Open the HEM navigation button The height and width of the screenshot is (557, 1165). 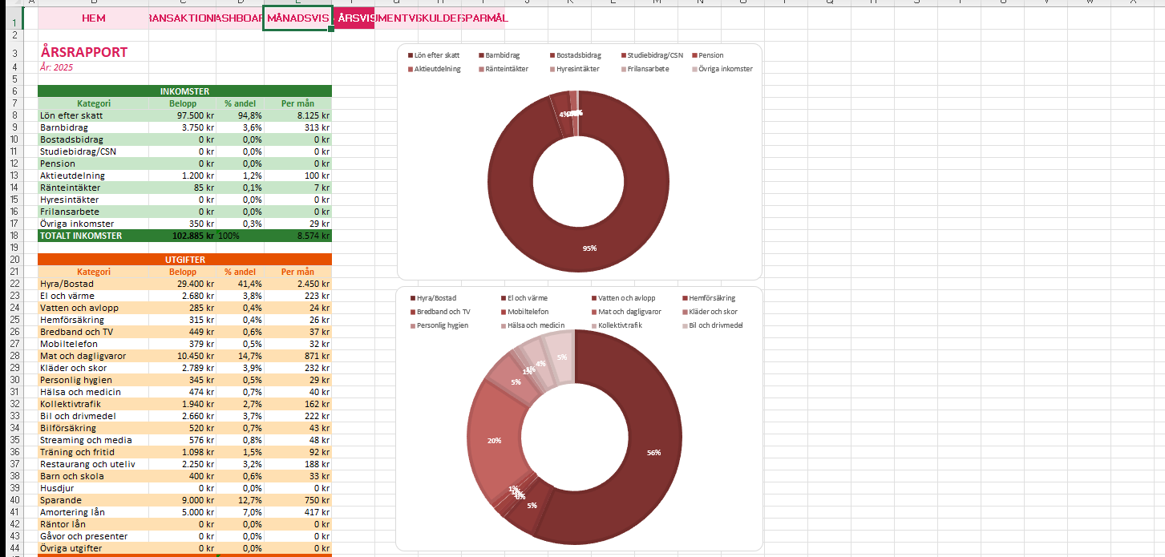click(x=93, y=18)
